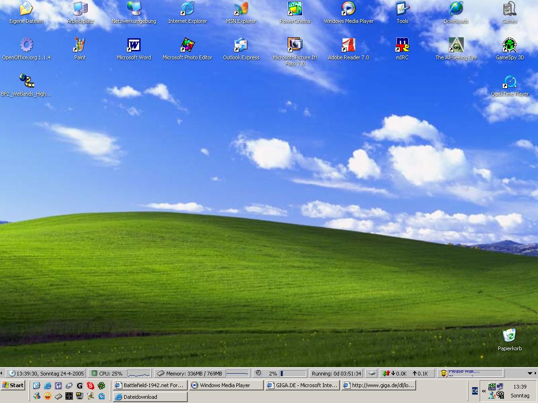Open the Outlook Express shortcut

click(x=241, y=49)
